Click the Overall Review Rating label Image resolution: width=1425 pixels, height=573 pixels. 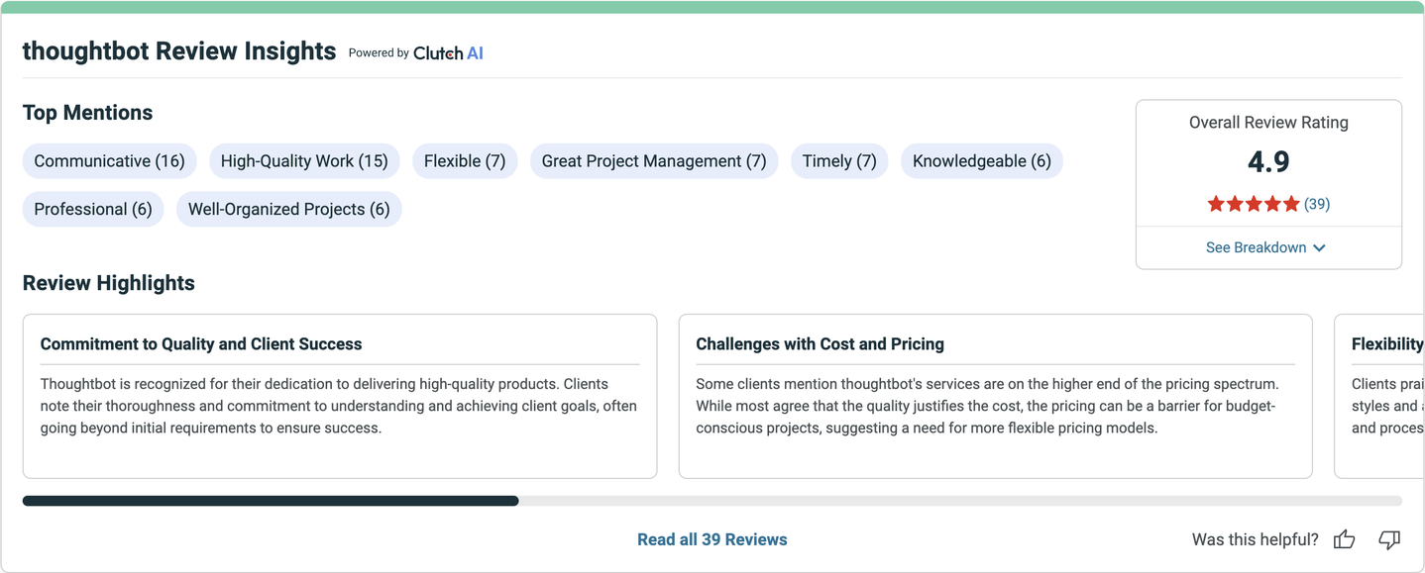point(1268,123)
